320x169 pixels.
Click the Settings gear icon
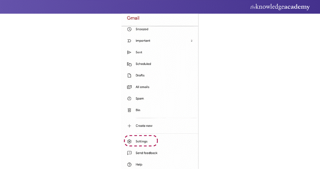pos(130,141)
